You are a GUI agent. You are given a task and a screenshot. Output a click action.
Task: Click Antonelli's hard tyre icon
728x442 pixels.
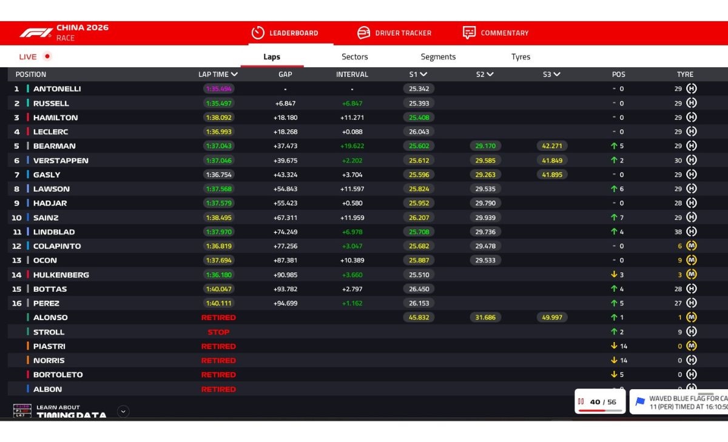(x=691, y=89)
